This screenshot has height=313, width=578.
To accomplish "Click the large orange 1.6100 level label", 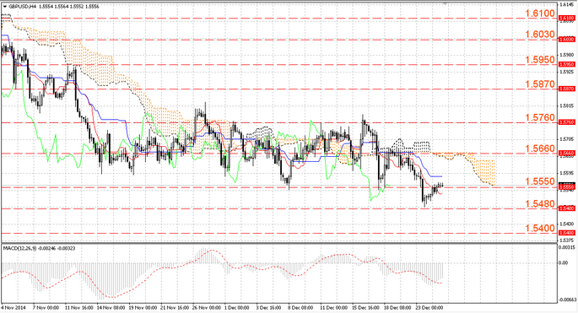I will tap(540, 13).
